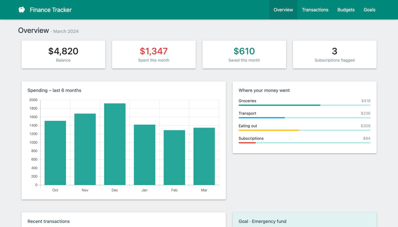Click the Mar x-axis label
The width and height of the screenshot is (398, 227).
coord(204,190)
